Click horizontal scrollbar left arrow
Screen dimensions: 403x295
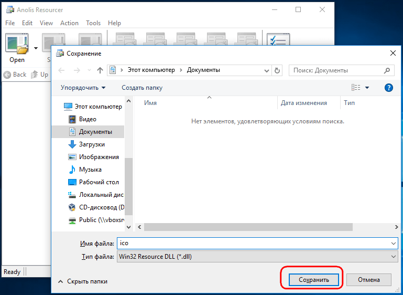coord(139,227)
